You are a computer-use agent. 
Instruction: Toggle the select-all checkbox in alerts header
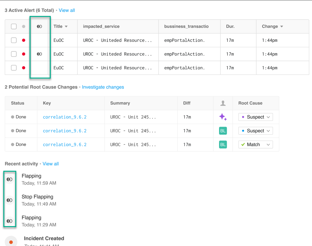point(14,27)
